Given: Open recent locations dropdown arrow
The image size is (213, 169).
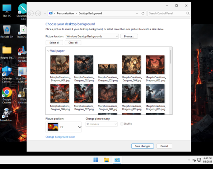Looking at the screenshot, I should (x=45, y=13).
